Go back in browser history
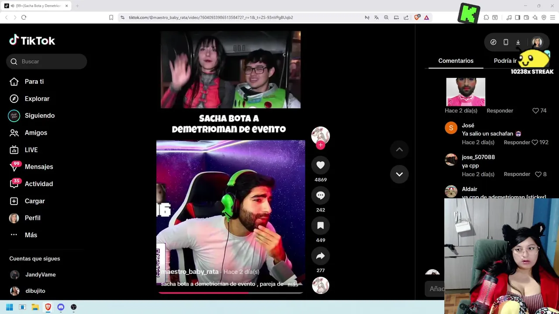The image size is (559, 314). [6, 17]
